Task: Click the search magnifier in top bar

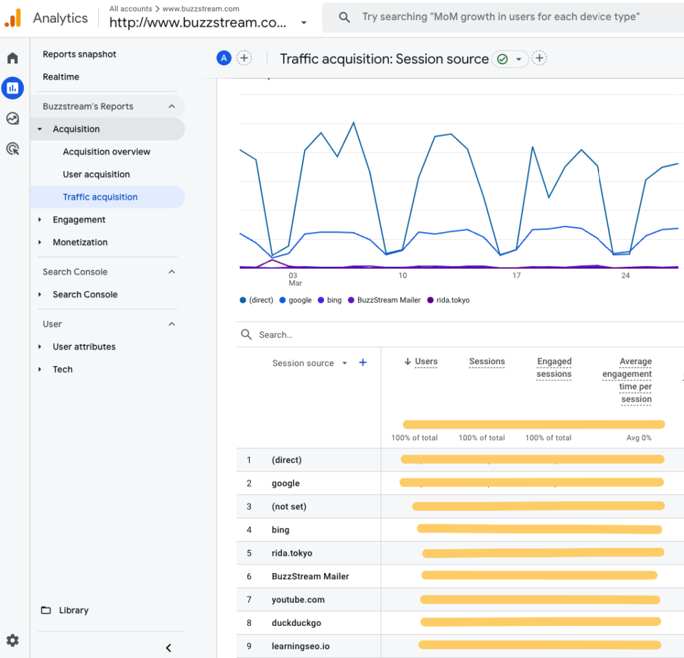Action: click(344, 17)
